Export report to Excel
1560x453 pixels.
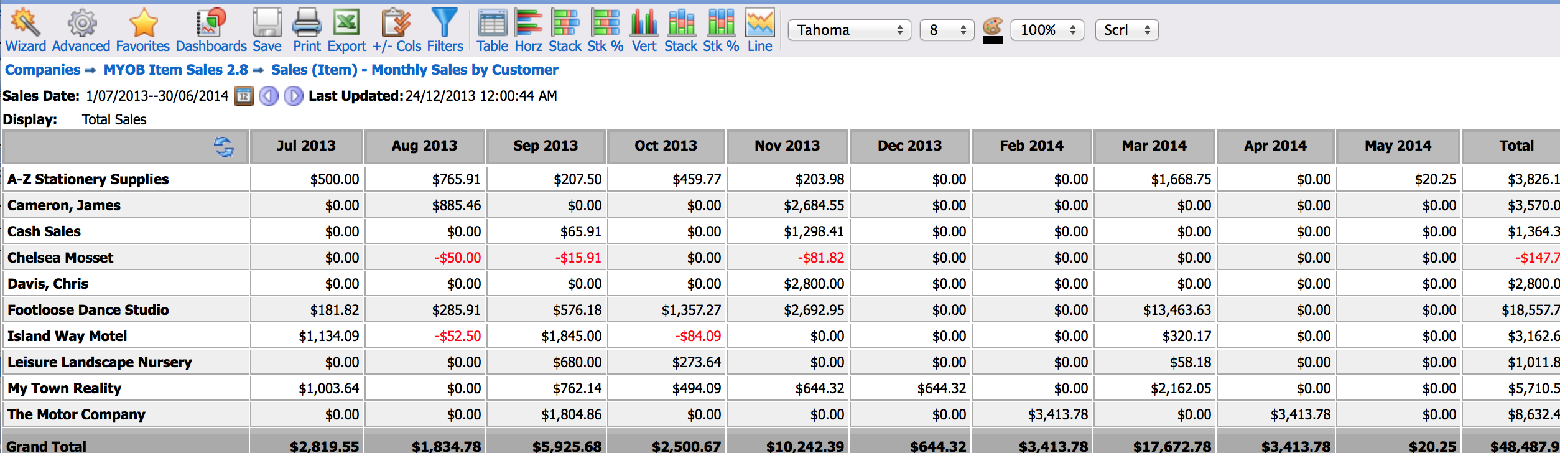(346, 30)
